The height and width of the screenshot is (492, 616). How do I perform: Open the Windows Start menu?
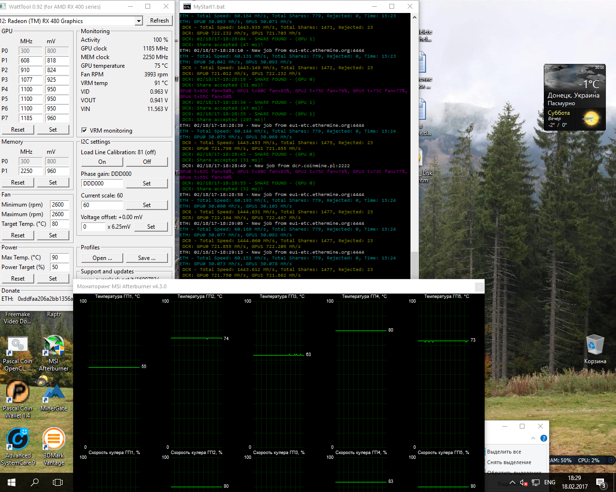[12, 482]
